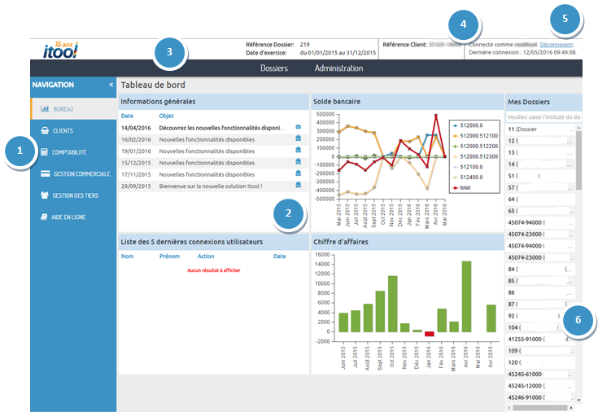Click the Bureau chart icon in navigation

point(45,109)
